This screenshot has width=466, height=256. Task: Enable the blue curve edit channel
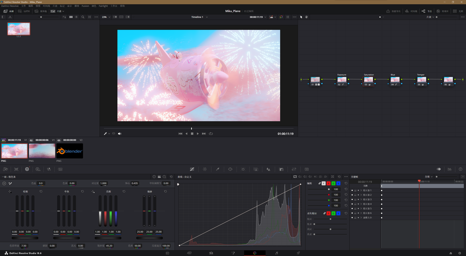click(338, 183)
